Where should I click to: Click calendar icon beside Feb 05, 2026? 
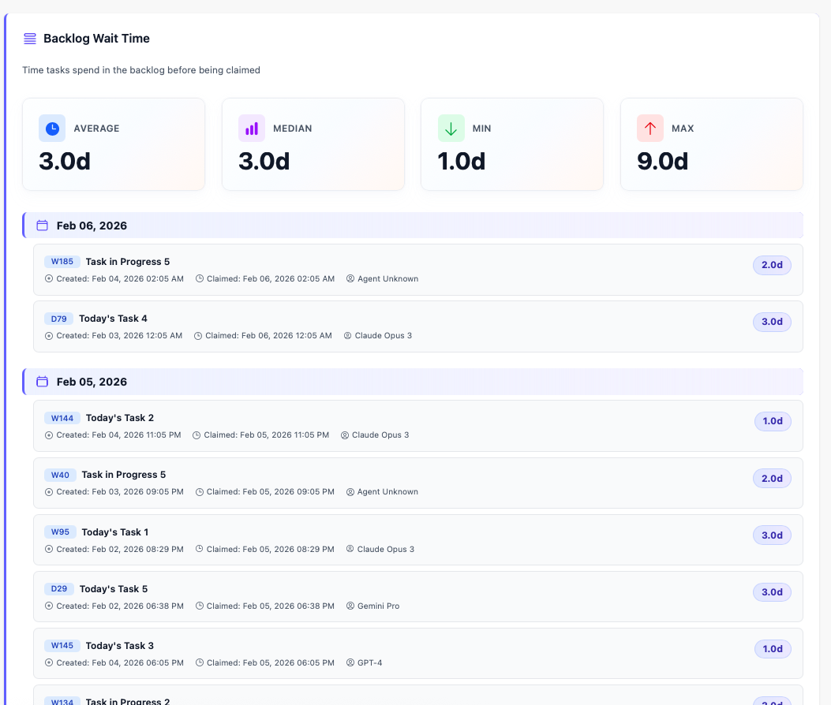(43, 382)
